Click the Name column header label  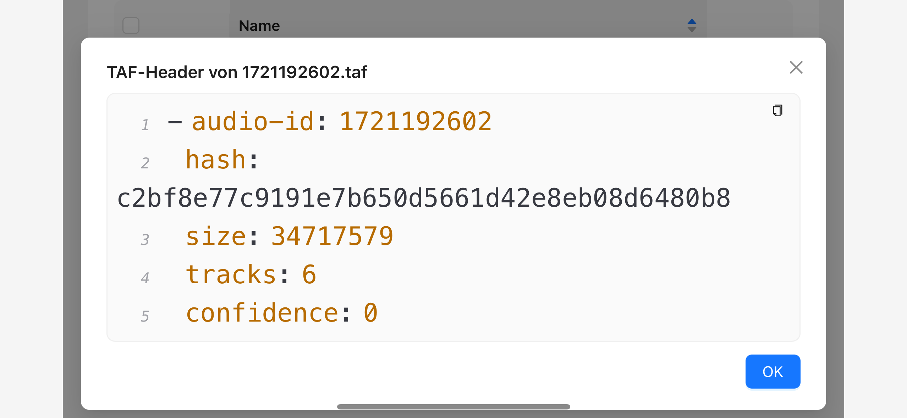click(259, 26)
